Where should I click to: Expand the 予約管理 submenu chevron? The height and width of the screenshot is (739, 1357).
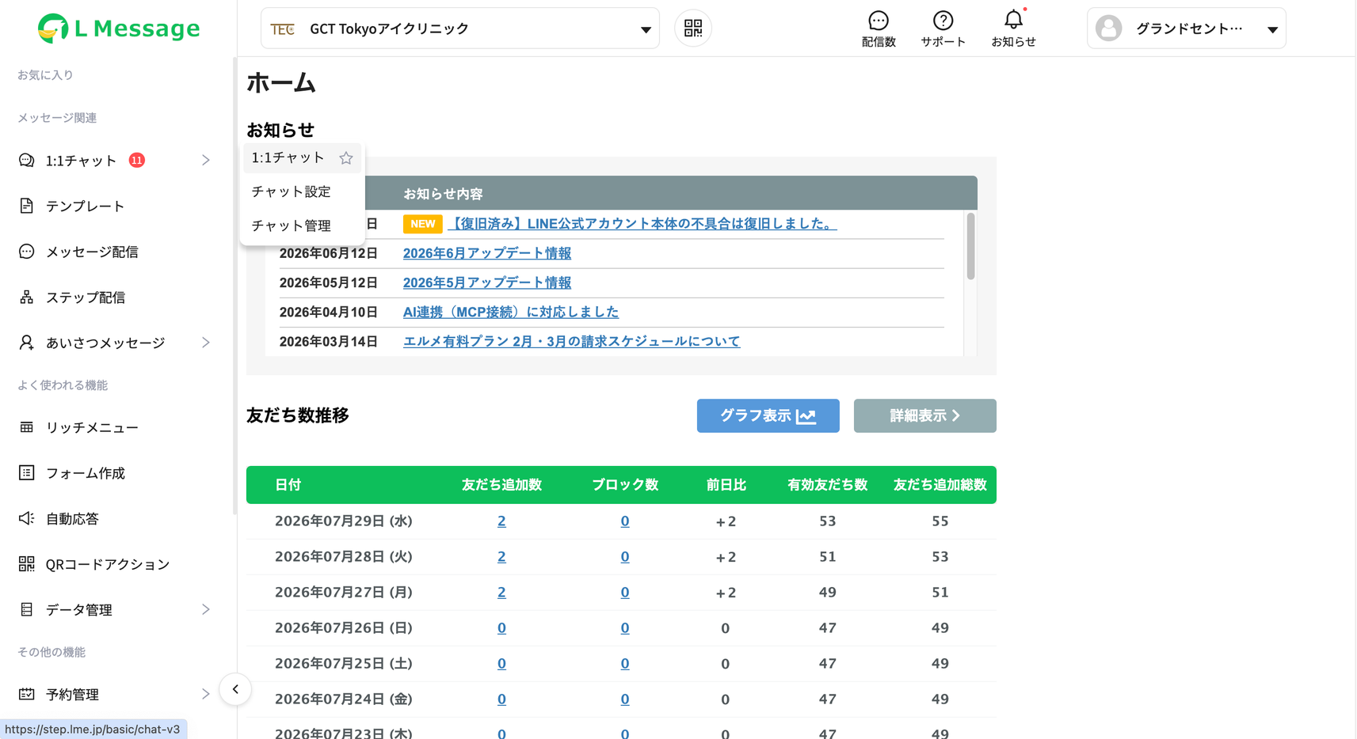(206, 695)
